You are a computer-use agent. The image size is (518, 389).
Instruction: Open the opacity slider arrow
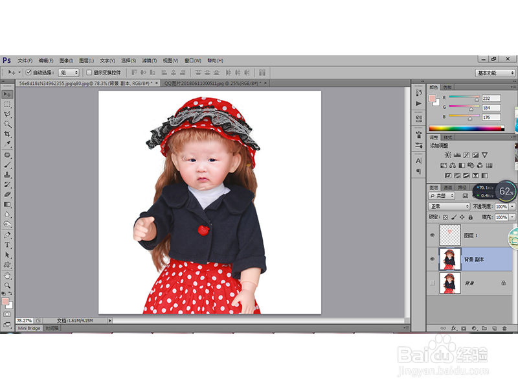pos(512,206)
